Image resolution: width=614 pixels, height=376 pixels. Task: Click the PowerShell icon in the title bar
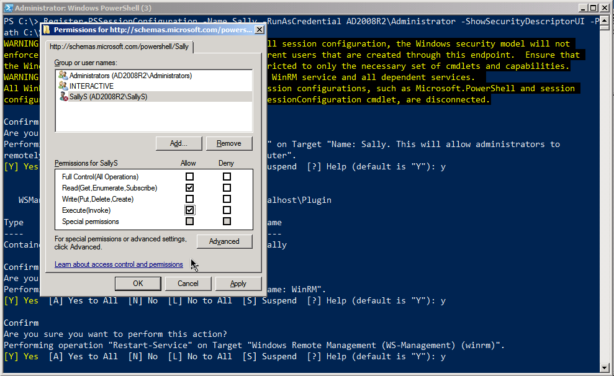coord(7,8)
